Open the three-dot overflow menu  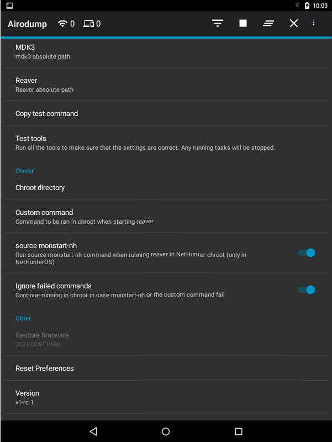314,23
